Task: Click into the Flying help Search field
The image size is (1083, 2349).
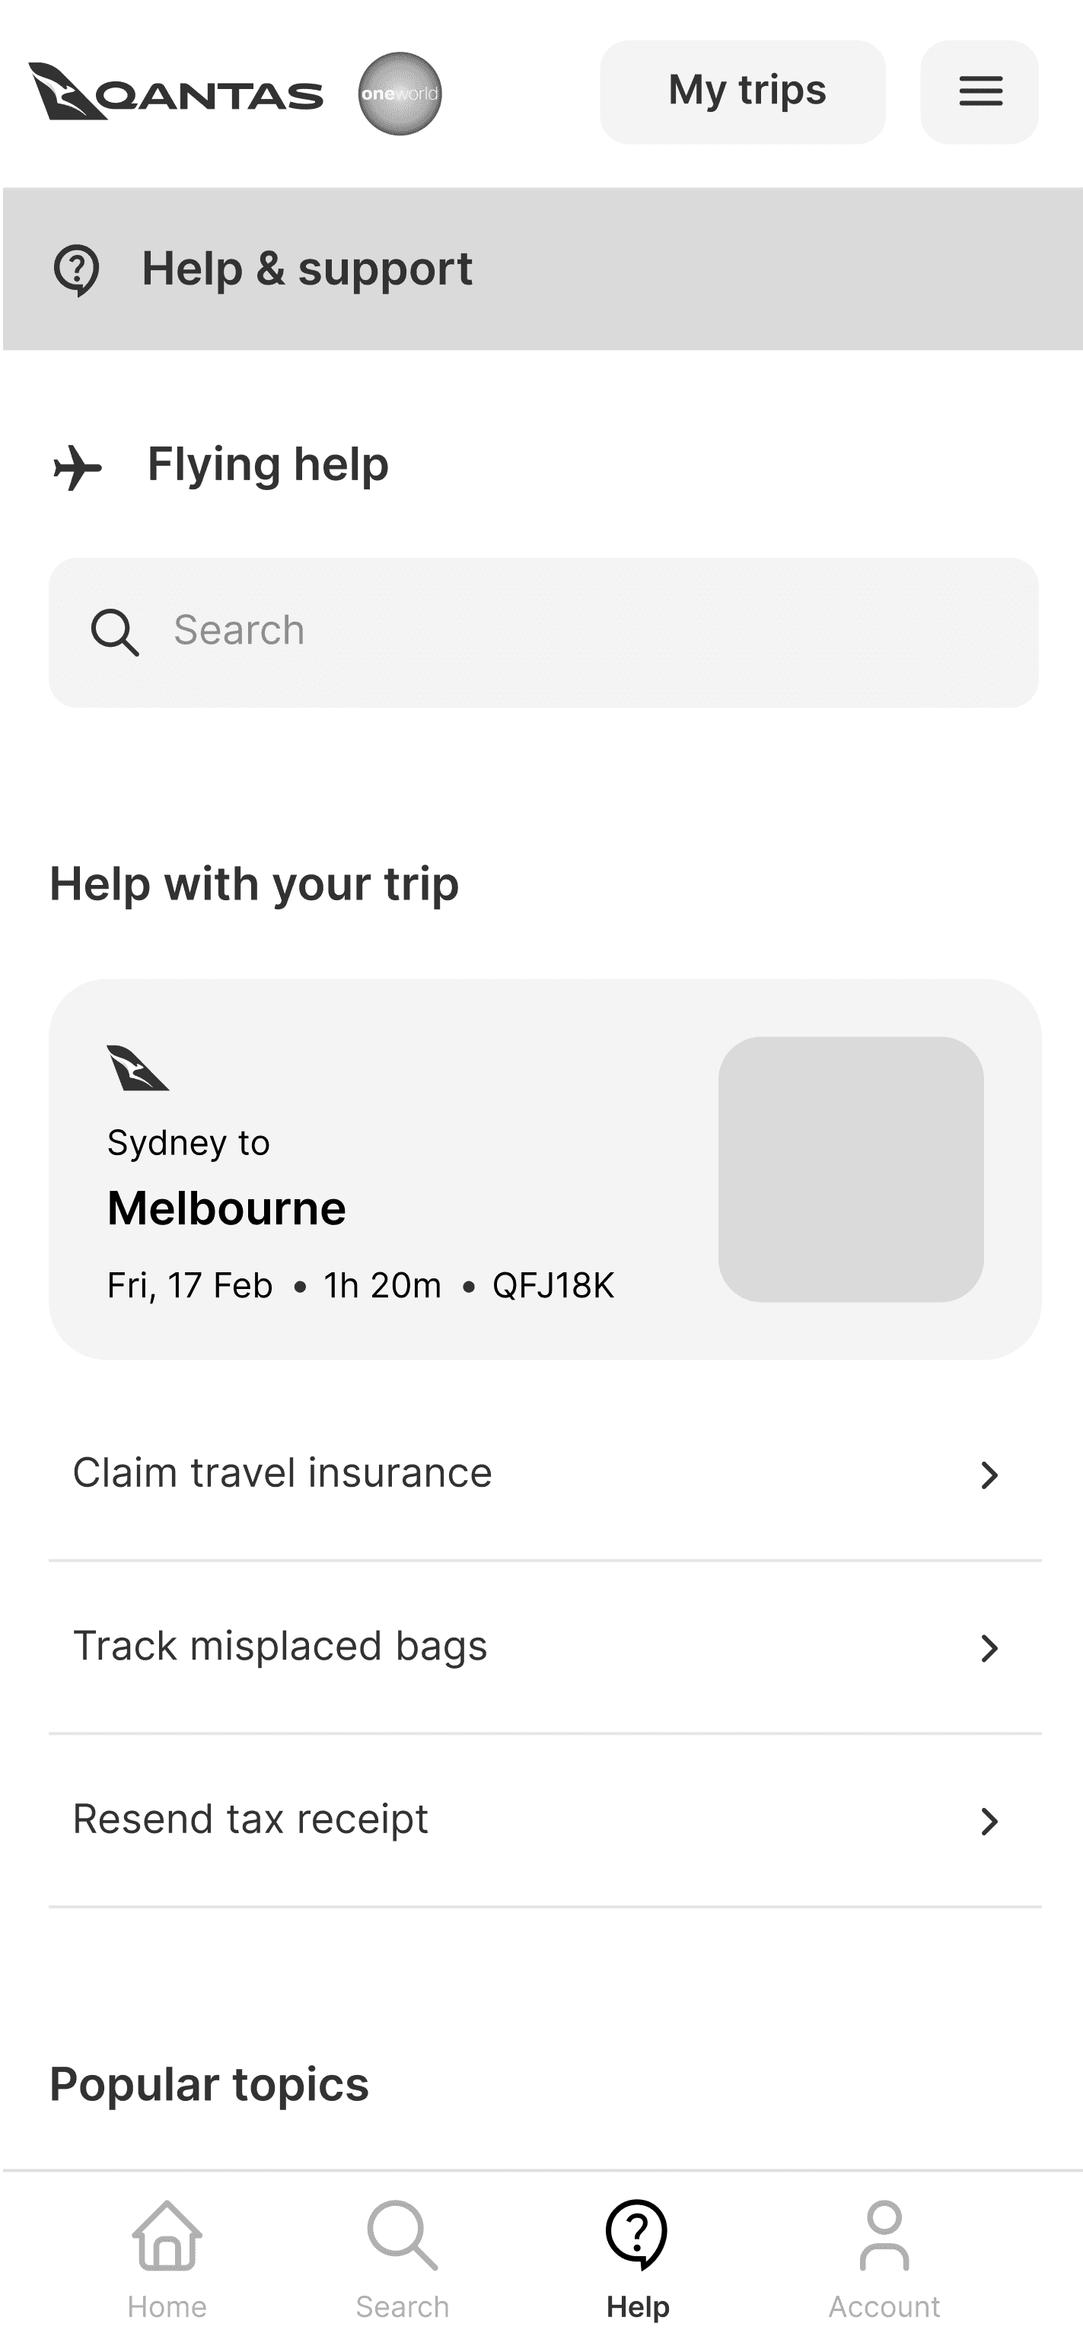Action: tap(543, 632)
